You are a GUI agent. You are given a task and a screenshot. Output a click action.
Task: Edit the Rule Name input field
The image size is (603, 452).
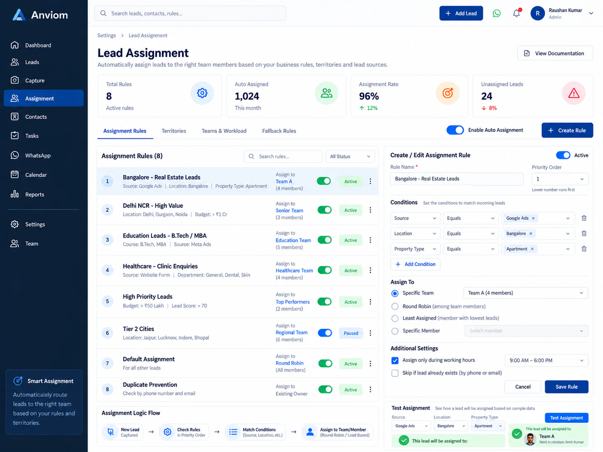tap(457, 179)
